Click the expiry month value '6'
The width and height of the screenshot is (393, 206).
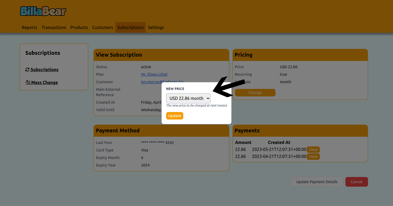(142, 158)
